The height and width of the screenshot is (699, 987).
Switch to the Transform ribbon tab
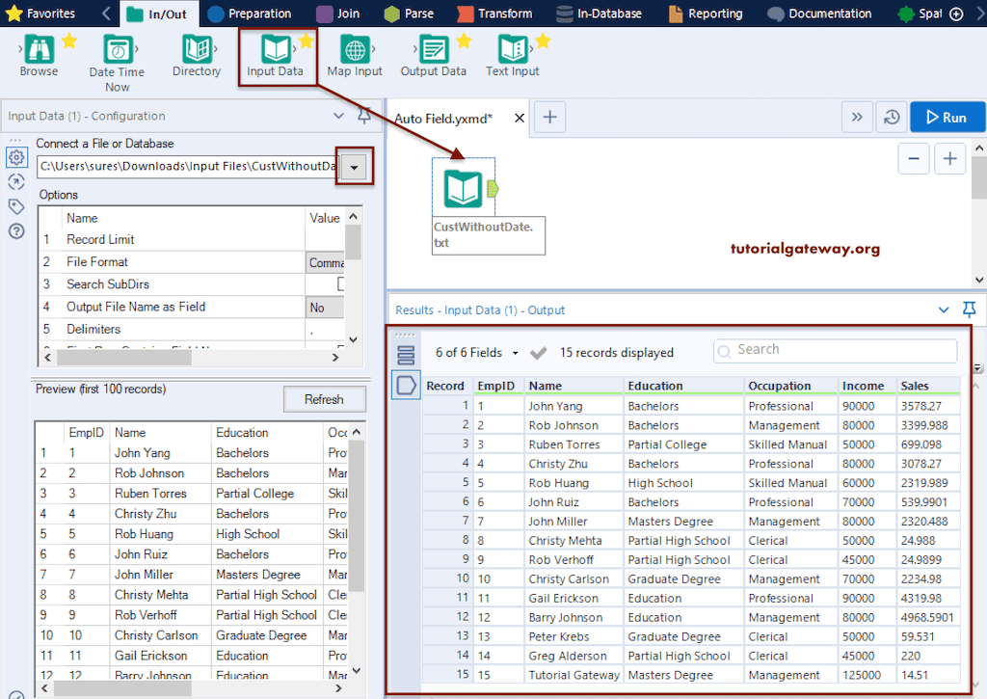click(494, 13)
